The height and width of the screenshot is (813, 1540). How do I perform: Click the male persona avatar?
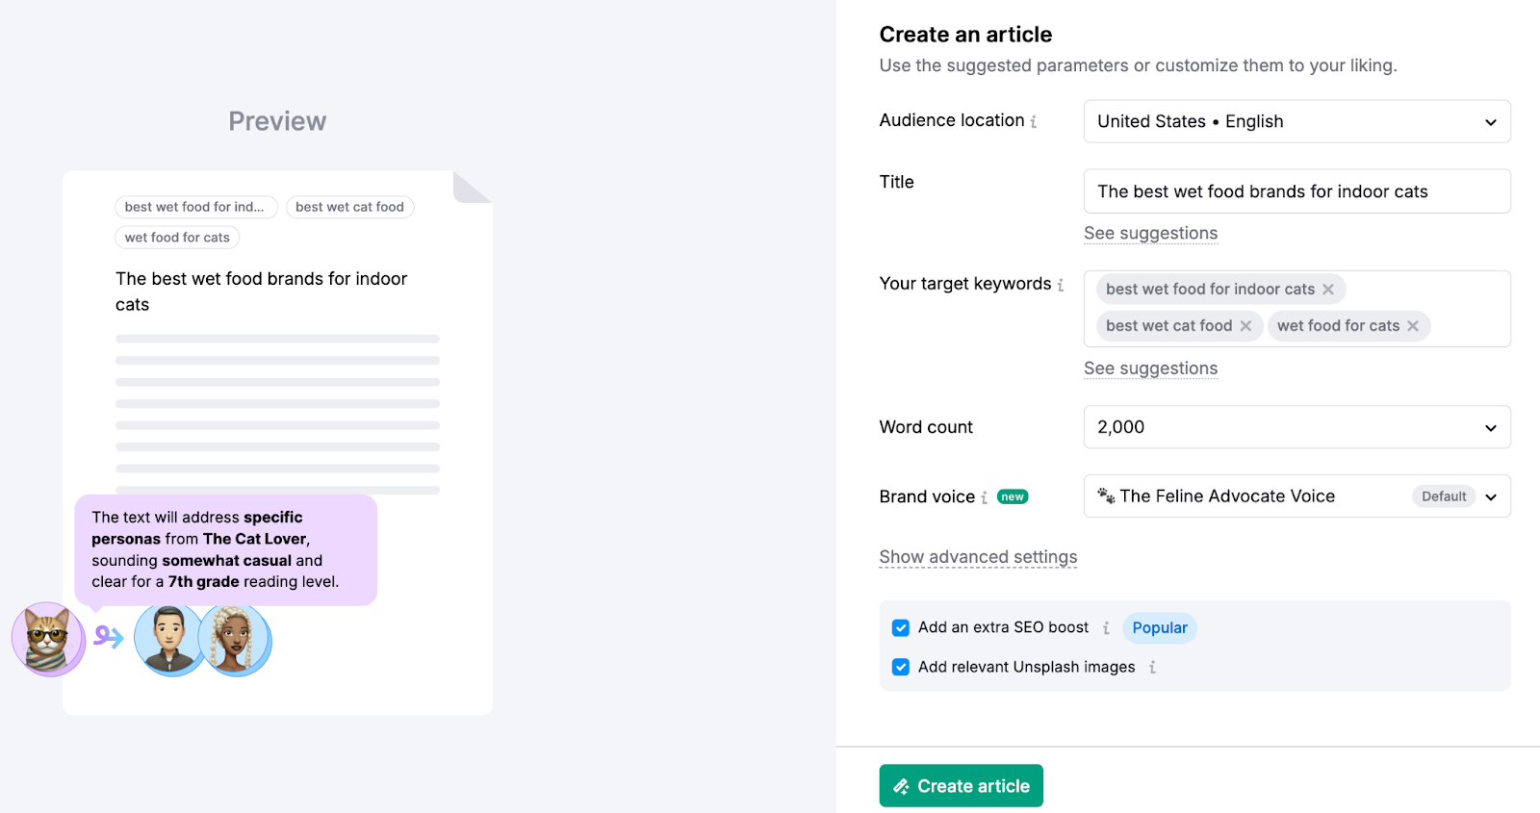click(x=168, y=640)
